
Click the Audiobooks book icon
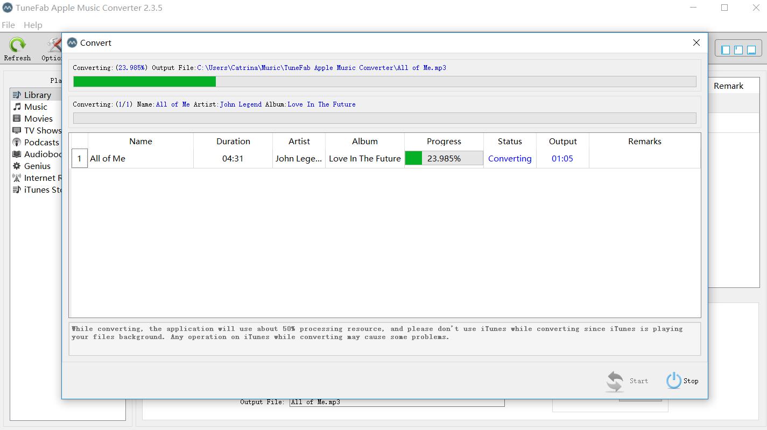click(17, 154)
